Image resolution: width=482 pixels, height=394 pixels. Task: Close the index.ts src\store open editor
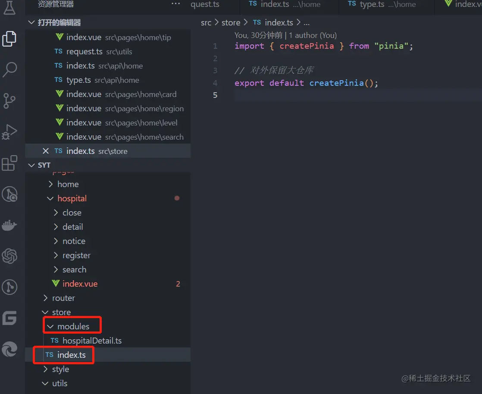[46, 151]
